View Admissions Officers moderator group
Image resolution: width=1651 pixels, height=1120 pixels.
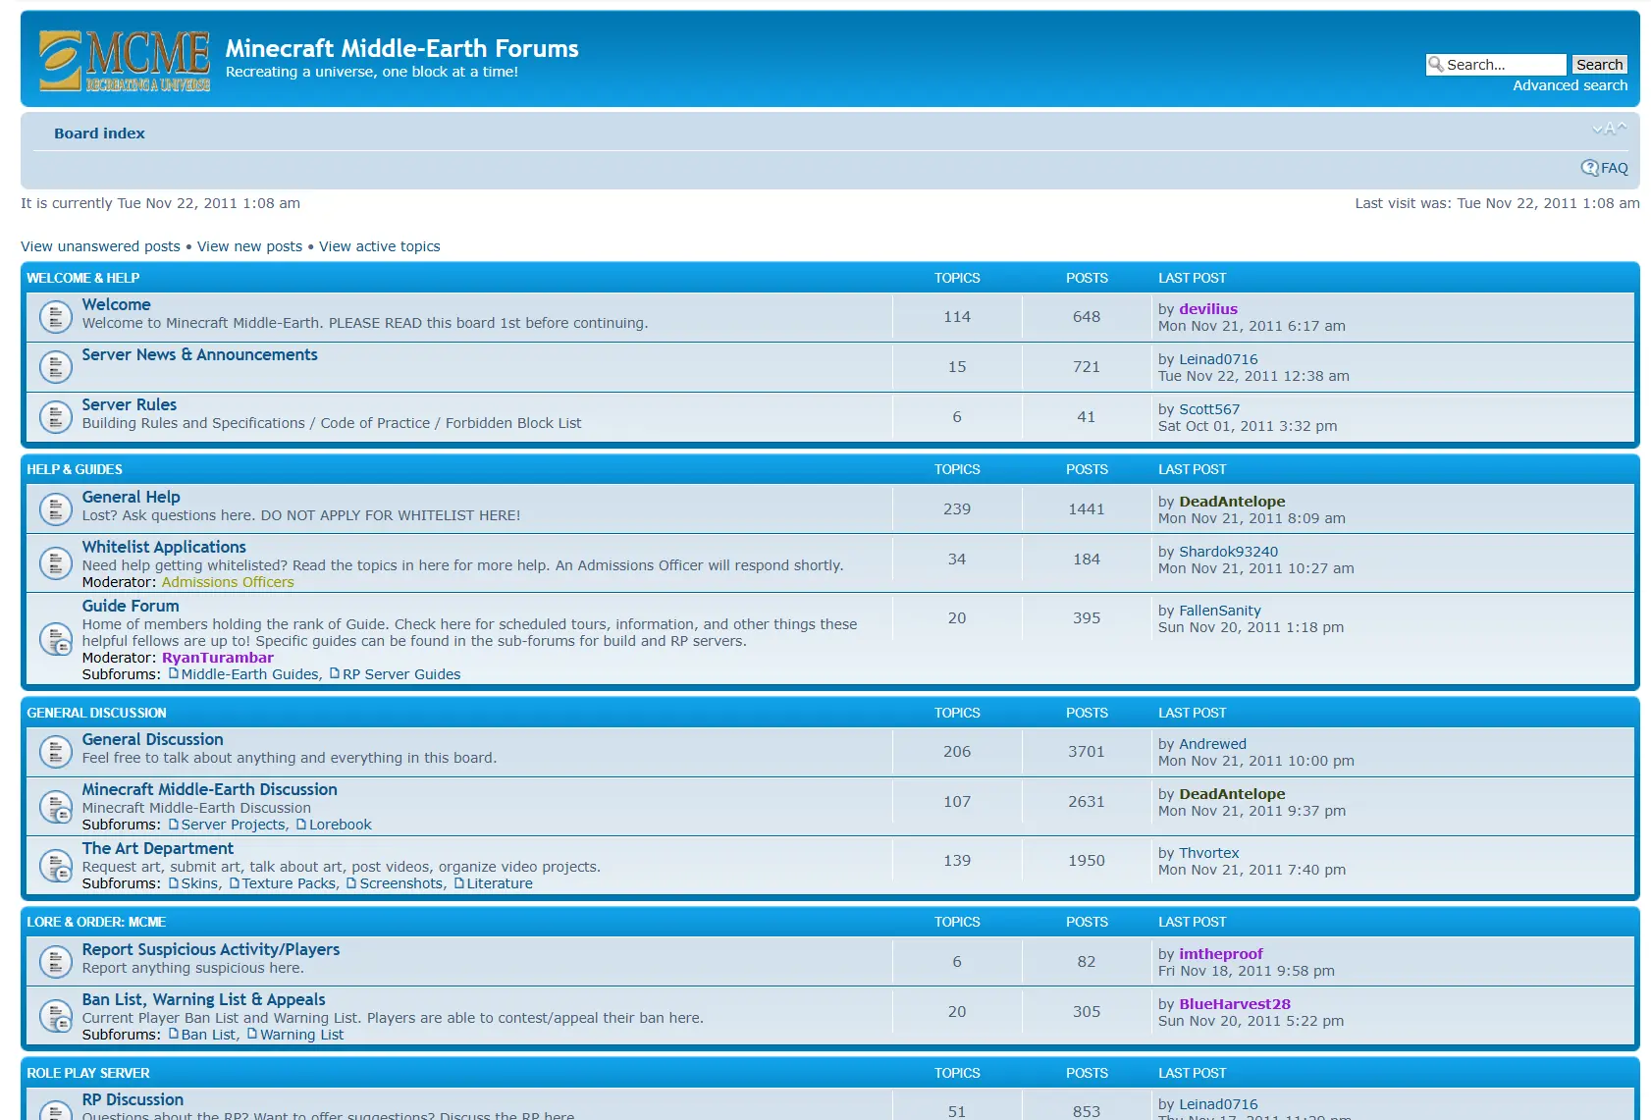click(228, 582)
